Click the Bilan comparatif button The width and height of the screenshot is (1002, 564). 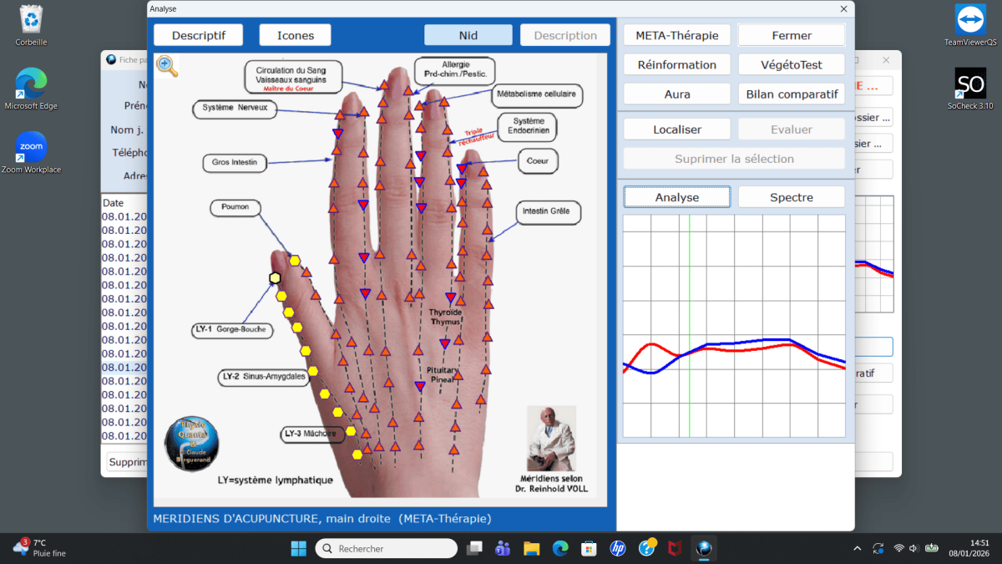(791, 94)
